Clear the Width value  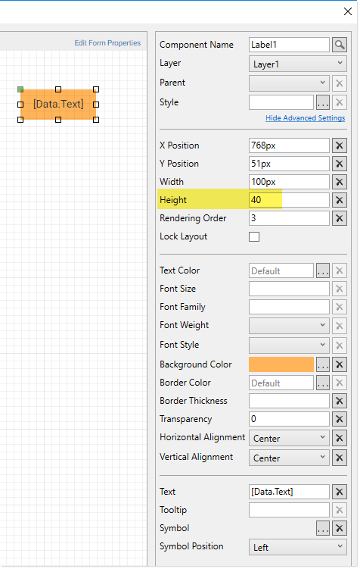(x=340, y=182)
